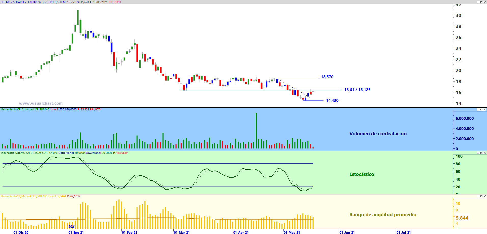The width and height of the screenshot is (487, 234).
Task: Minimize the HerramientaCP_MediaATR5 panel
Action: 478,196
